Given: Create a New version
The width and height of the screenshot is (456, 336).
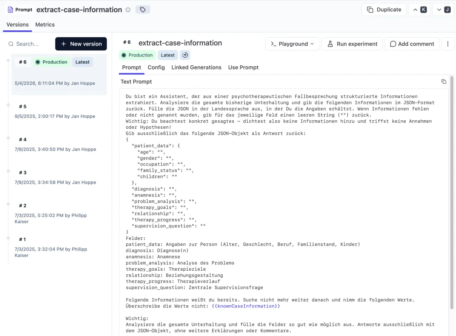Looking at the screenshot, I should point(81,44).
